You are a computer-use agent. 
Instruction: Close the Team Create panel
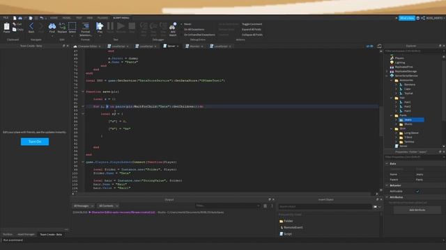[x=68, y=46]
